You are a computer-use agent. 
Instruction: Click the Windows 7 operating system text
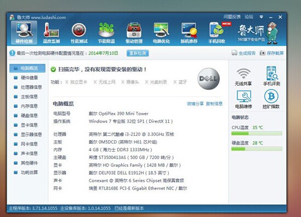[x=130, y=121]
